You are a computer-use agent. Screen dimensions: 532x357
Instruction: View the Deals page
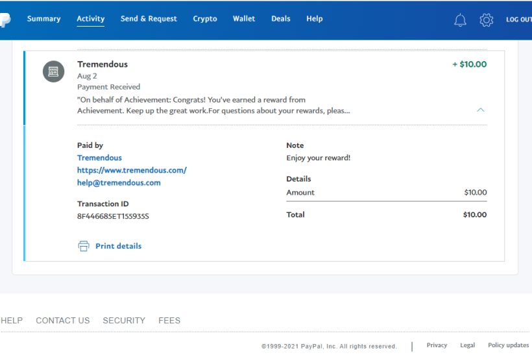coord(281,19)
